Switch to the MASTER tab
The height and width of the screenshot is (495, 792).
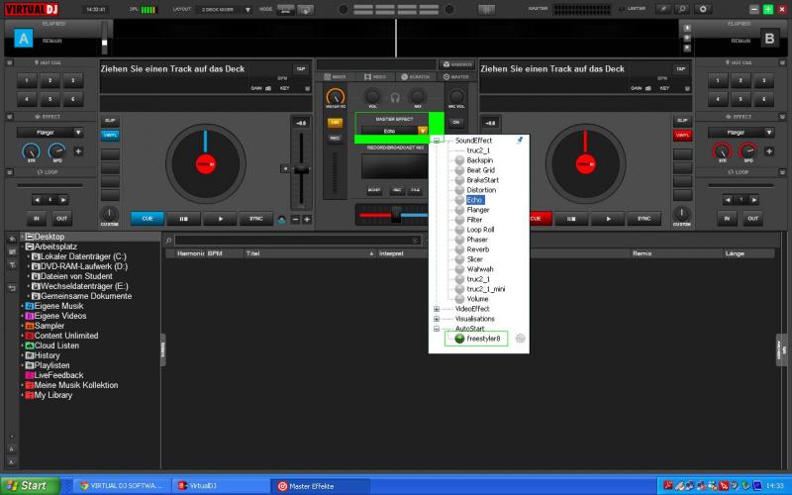(456, 77)
